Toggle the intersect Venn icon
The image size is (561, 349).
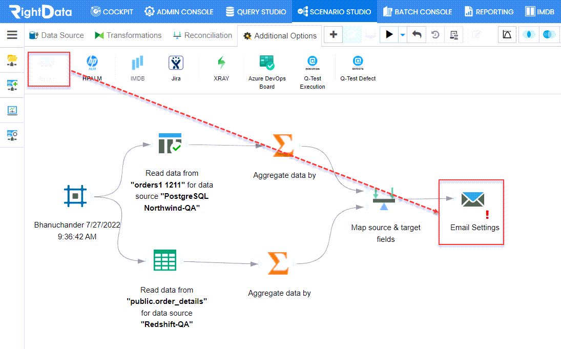coord(528,35)
